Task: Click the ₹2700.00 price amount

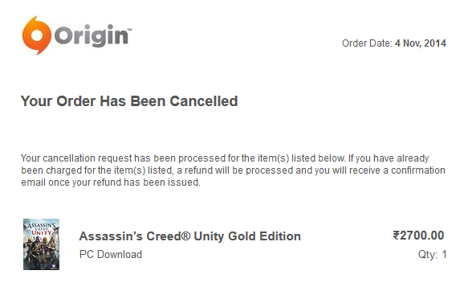Action: pyautogui.click(x=418, y=236)
